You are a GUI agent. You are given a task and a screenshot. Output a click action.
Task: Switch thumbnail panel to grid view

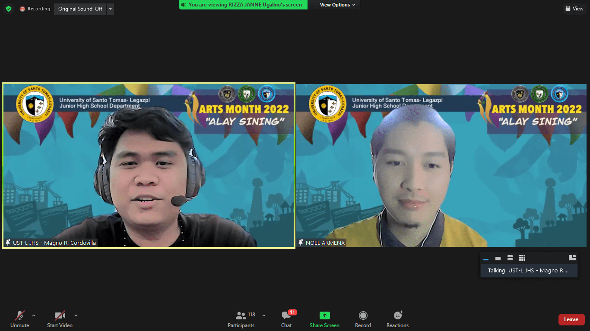pyautogui.click(x=522, y=258)
